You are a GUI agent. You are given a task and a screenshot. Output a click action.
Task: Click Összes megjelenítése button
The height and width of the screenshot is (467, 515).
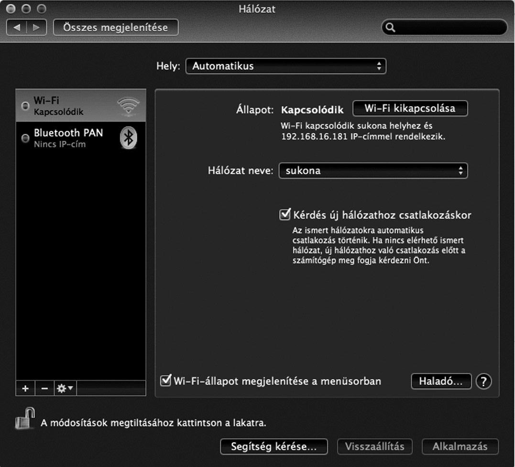pyautogui.click(x=116, y=27)
